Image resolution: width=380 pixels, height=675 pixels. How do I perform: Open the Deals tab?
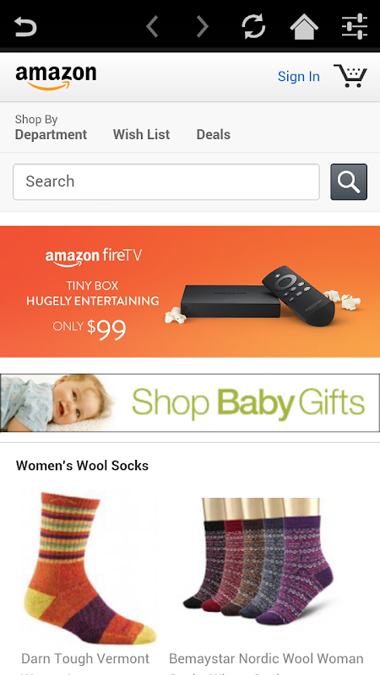[214, 134]
